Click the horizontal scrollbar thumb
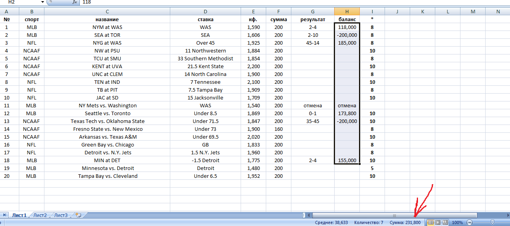The height and width of the screenshot is (226, 510). pos(395,215)
